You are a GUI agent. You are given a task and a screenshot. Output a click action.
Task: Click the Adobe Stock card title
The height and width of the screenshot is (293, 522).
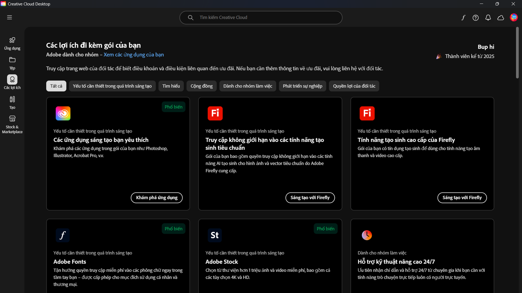(222, 262)
